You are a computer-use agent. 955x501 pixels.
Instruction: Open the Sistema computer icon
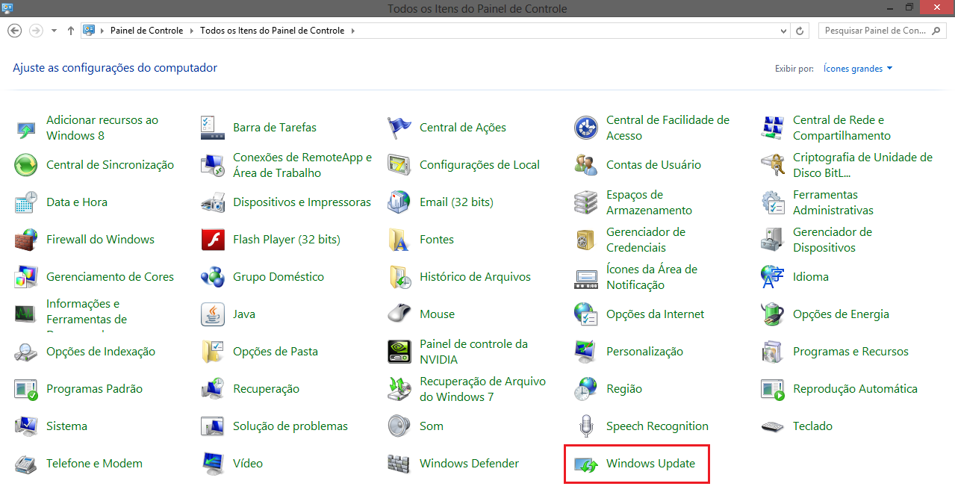(x=26, y=426)
